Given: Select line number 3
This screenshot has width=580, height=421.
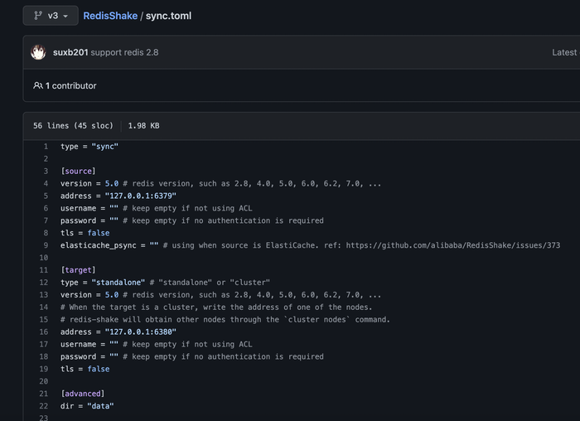Looking at the screenshot, I should coord(46,172).
